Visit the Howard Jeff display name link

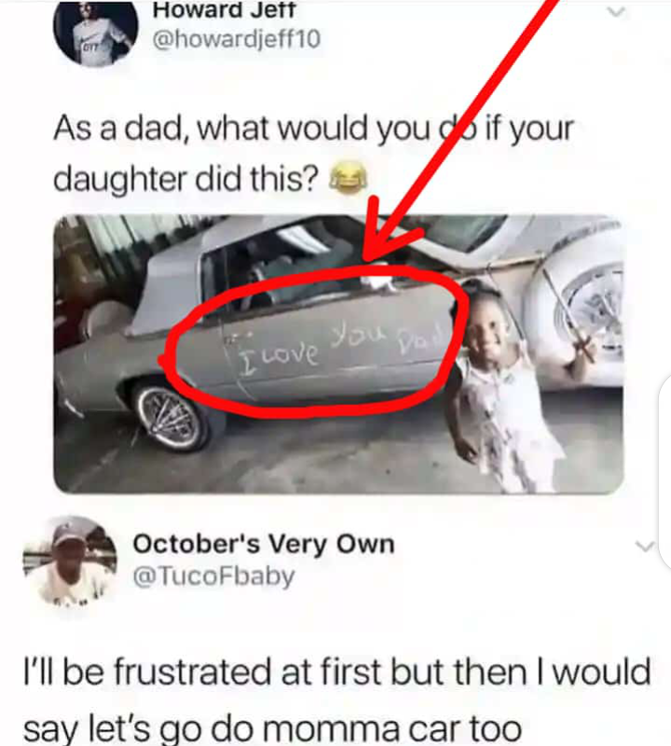coord(225,10)
